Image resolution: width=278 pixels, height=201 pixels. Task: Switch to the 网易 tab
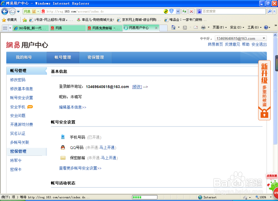67,28
